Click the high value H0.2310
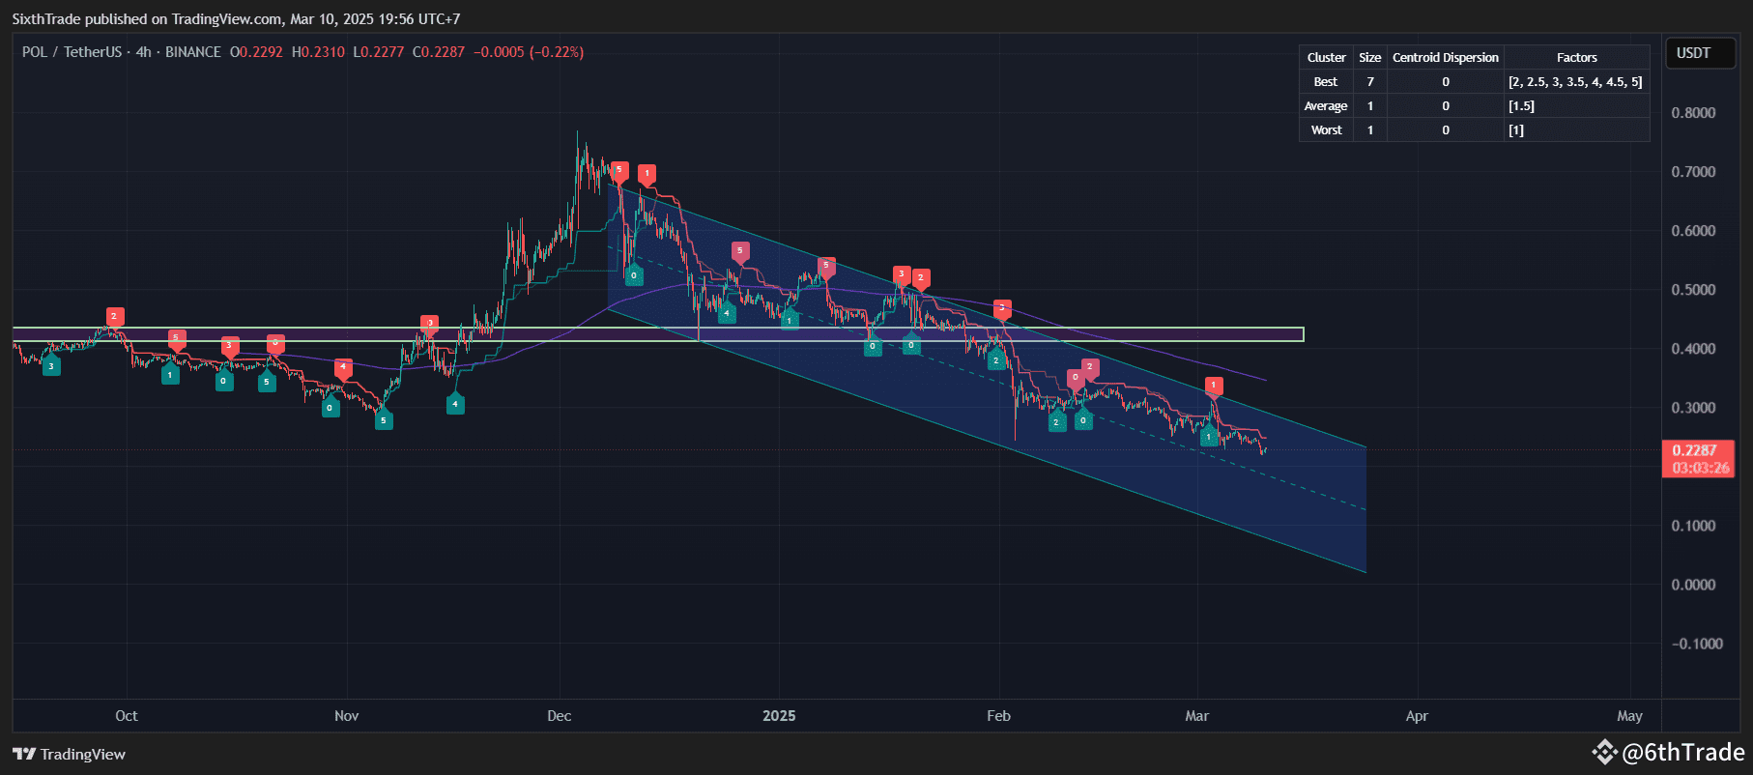Screen dimensions: 1753x775 pyautogui.click(x=318, y=52)
